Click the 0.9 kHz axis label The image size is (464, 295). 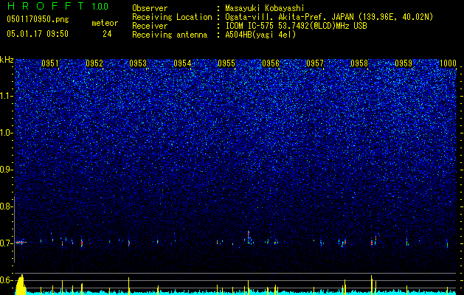(6, 170)
